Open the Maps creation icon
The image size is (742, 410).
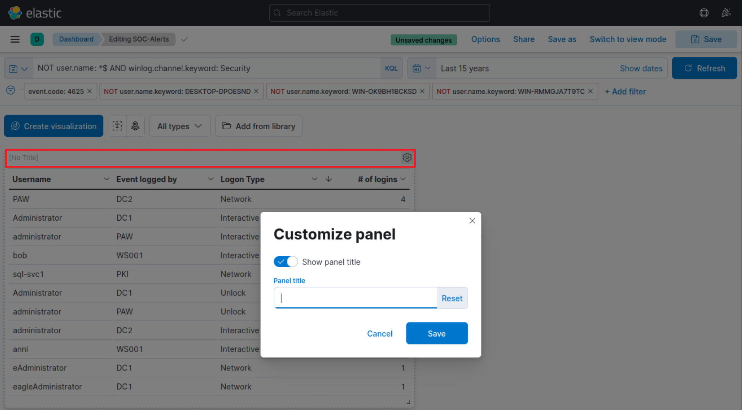(x=135, y=126)
